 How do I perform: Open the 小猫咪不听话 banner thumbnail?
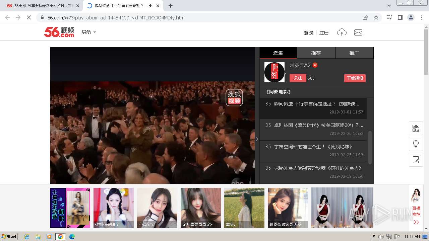point(70,208)
